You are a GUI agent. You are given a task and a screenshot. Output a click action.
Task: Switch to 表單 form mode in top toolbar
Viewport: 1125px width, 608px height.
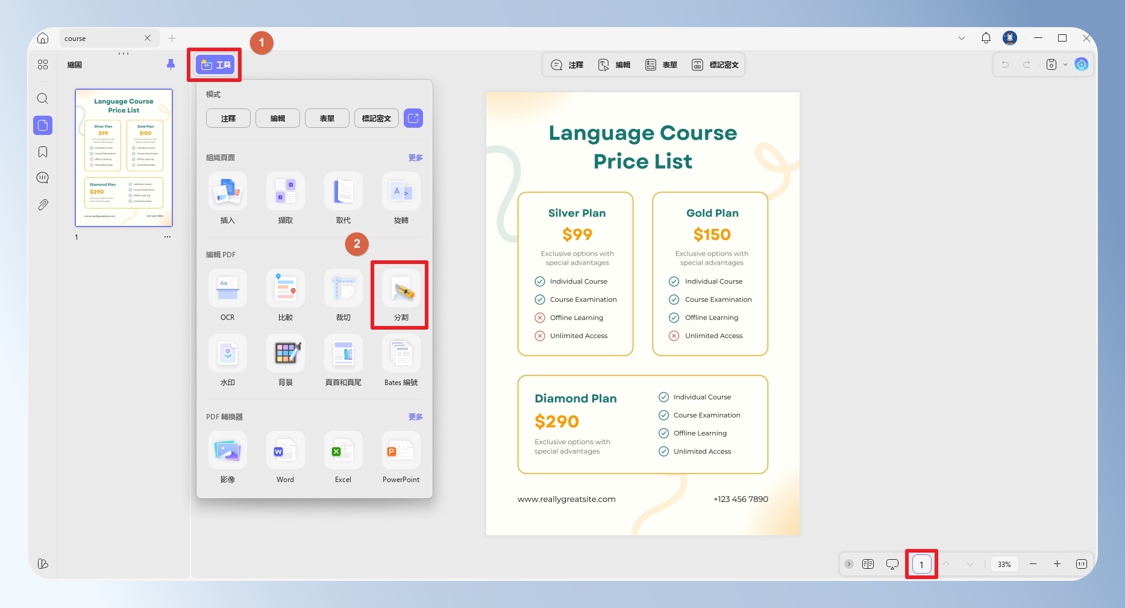pyautogui.click(x=661, y=64)
